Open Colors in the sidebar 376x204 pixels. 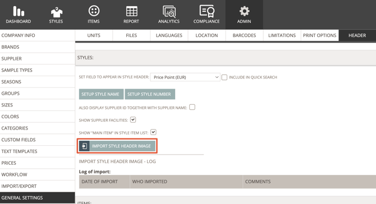click(38, 117)
